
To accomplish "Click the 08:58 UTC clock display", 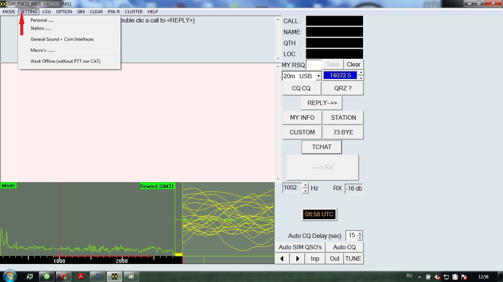I will (x=319, y=214).
